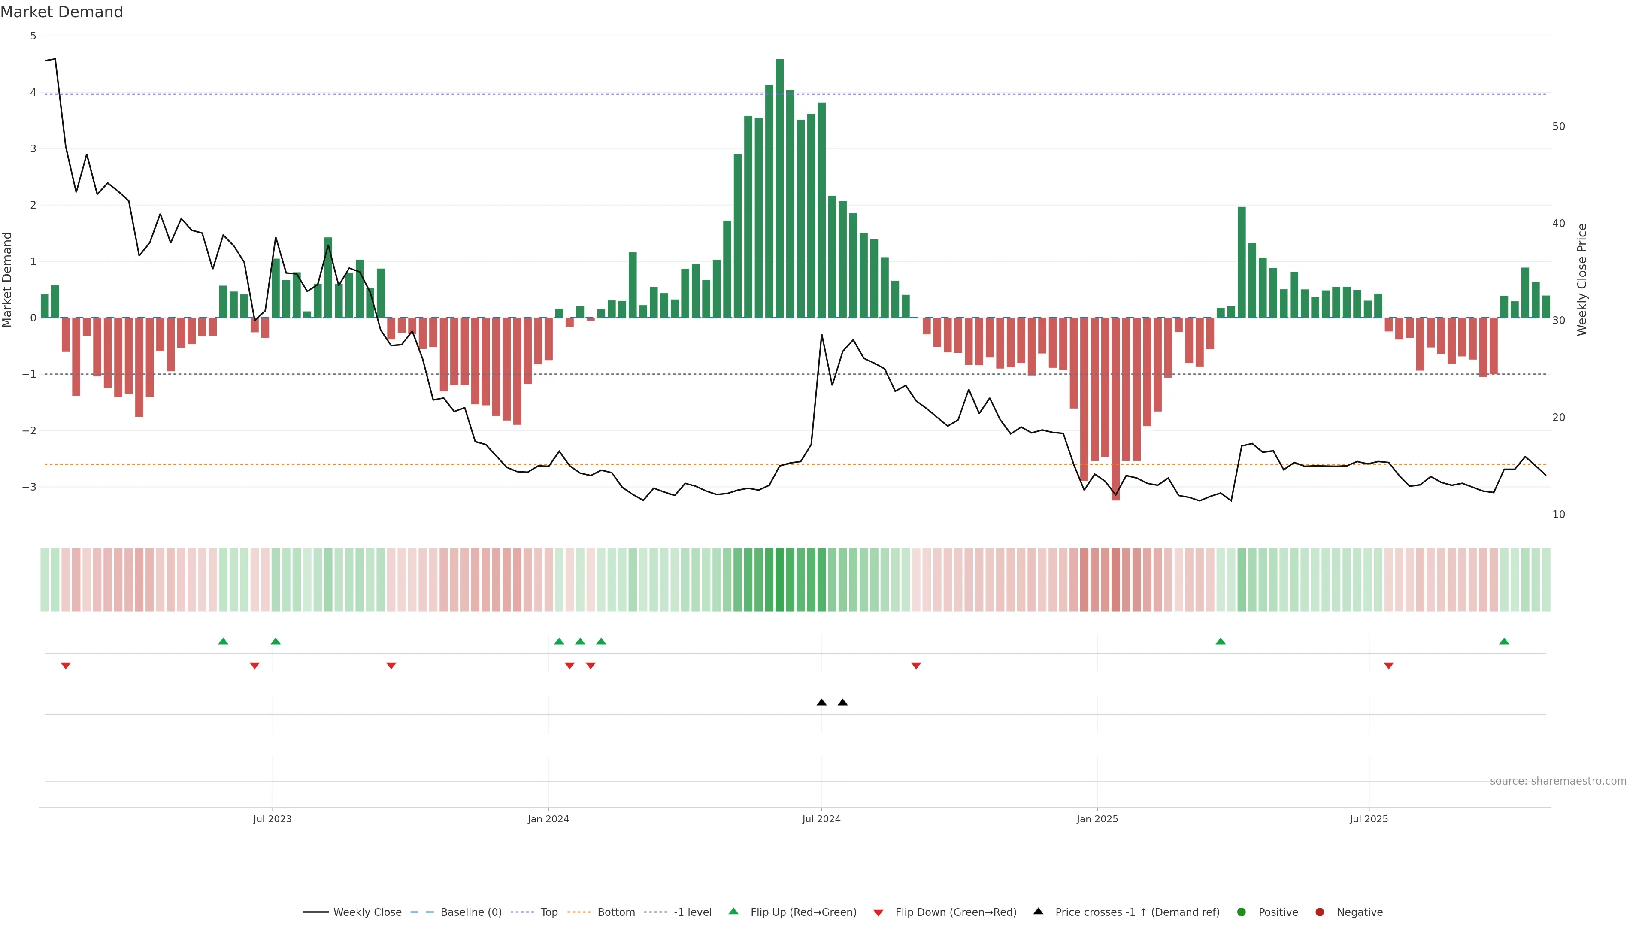Click the green flip-up marker near April 2025
The height and width of the screenshot is (927, 1648).
(1221, 641)
